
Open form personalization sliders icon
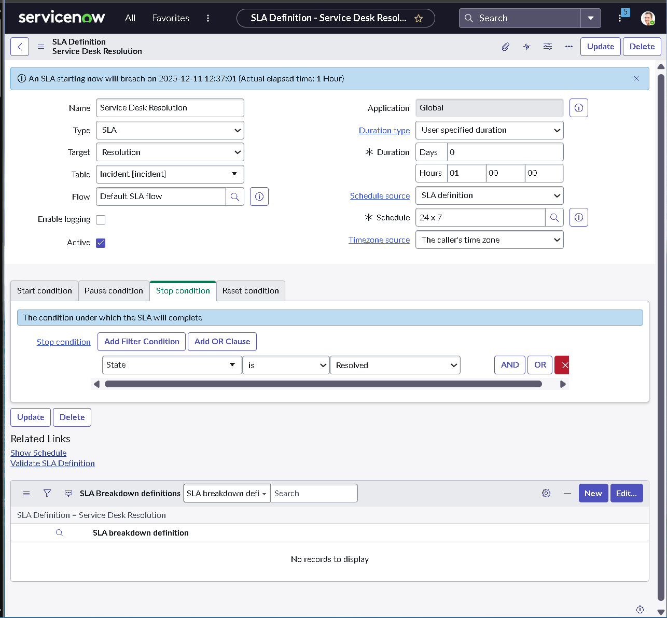coord(547,47)
